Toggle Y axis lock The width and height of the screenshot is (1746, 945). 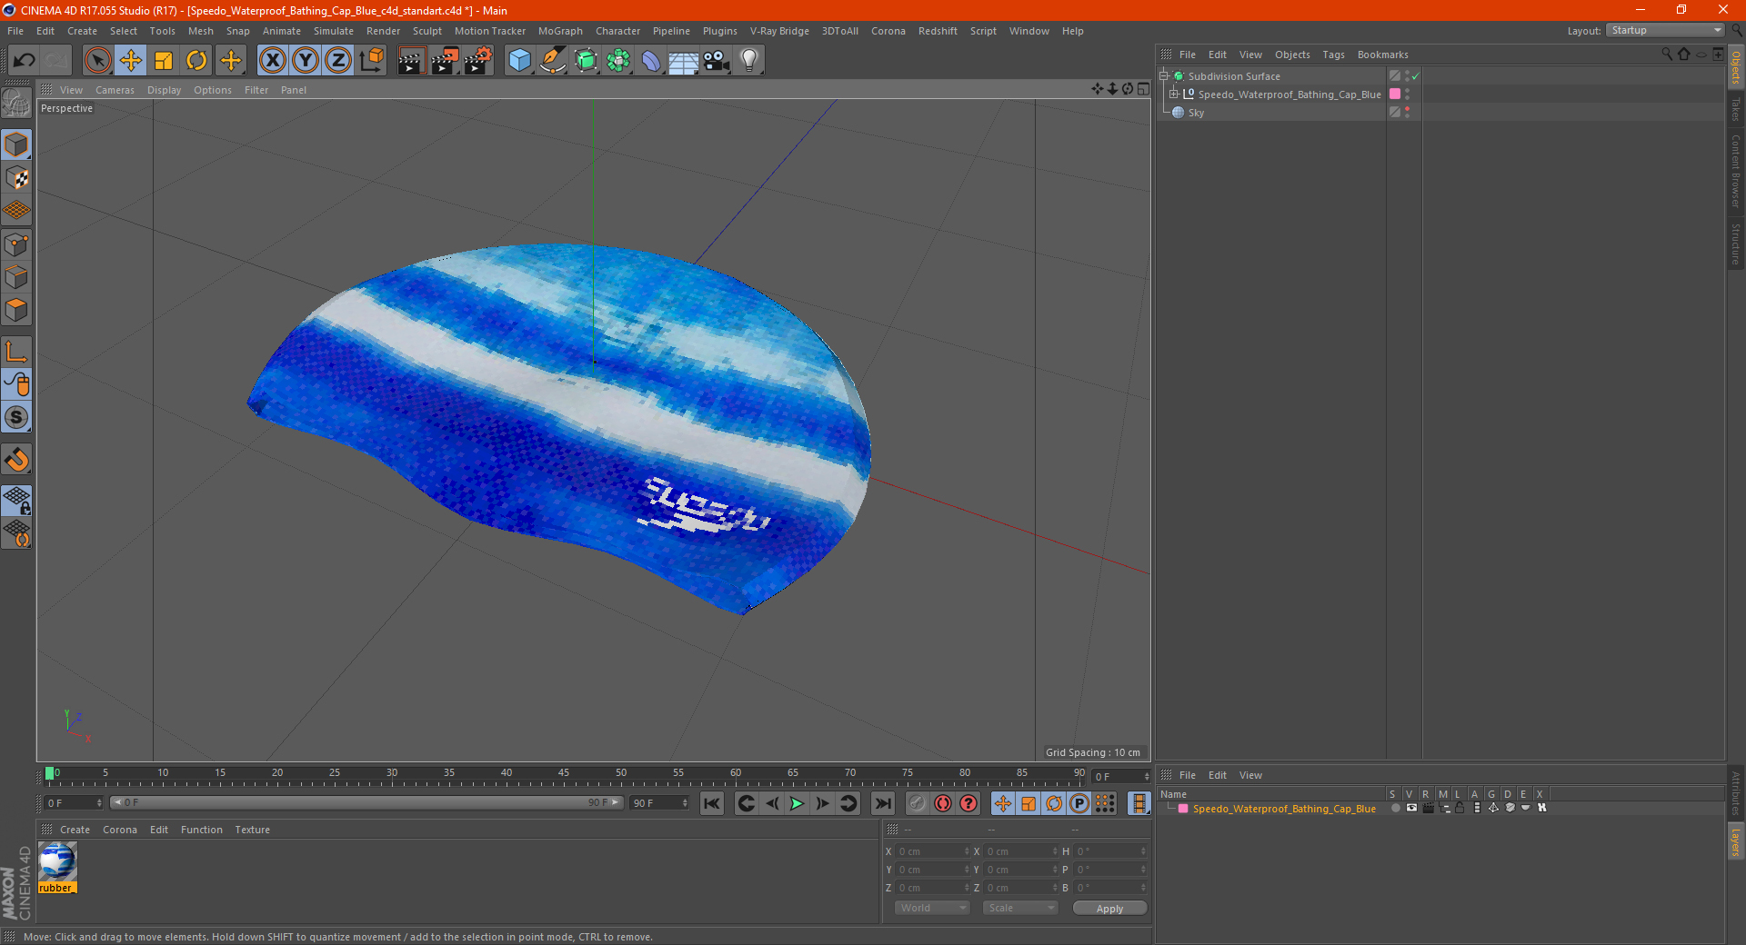tap(306, 61)
